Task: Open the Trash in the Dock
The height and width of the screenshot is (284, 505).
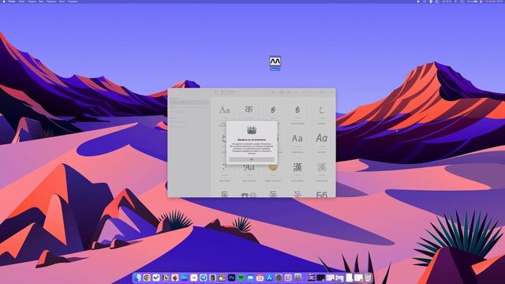Action: pyautogui.click(x=368, y=278)
